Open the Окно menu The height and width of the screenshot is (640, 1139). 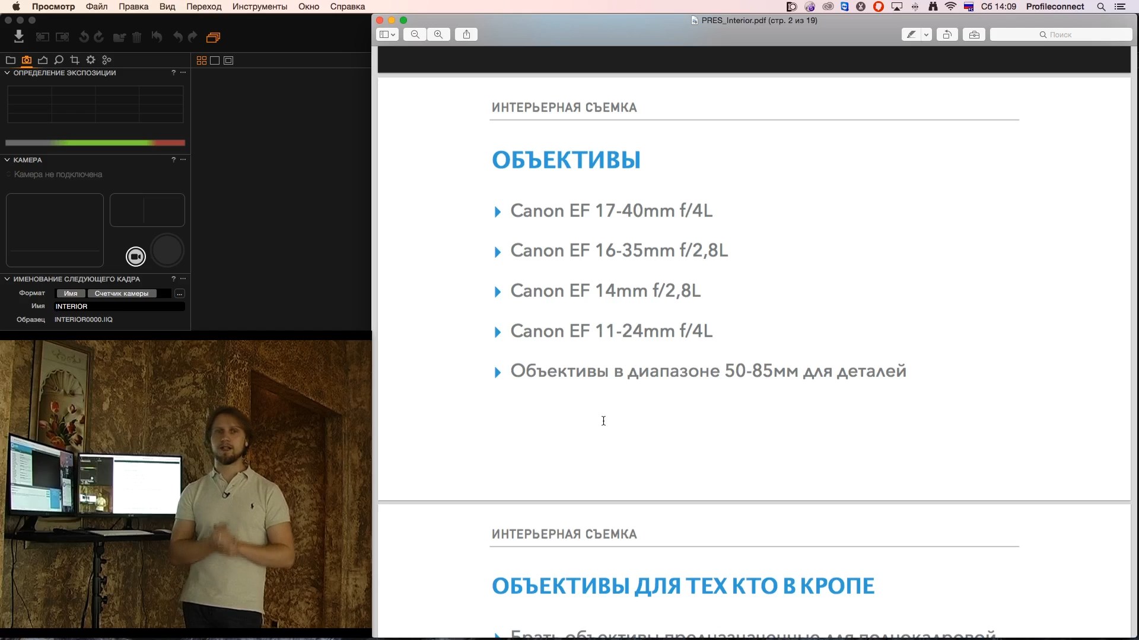pyautogui.click(x=308, y=7)
